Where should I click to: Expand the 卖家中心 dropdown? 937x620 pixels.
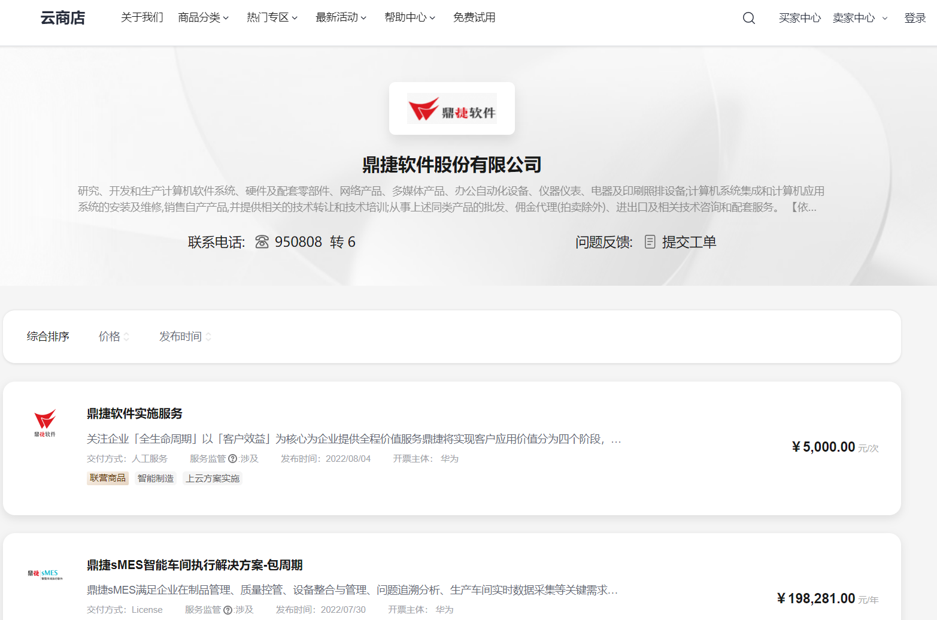[860, 18]
